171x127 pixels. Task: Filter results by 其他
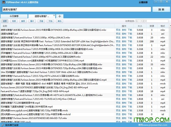coord(59,21)
